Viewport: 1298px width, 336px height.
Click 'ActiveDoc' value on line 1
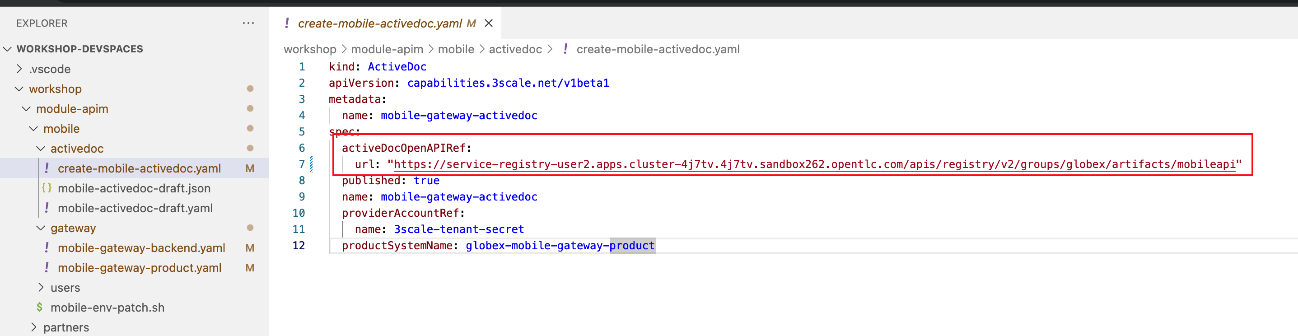coord(397,66)
